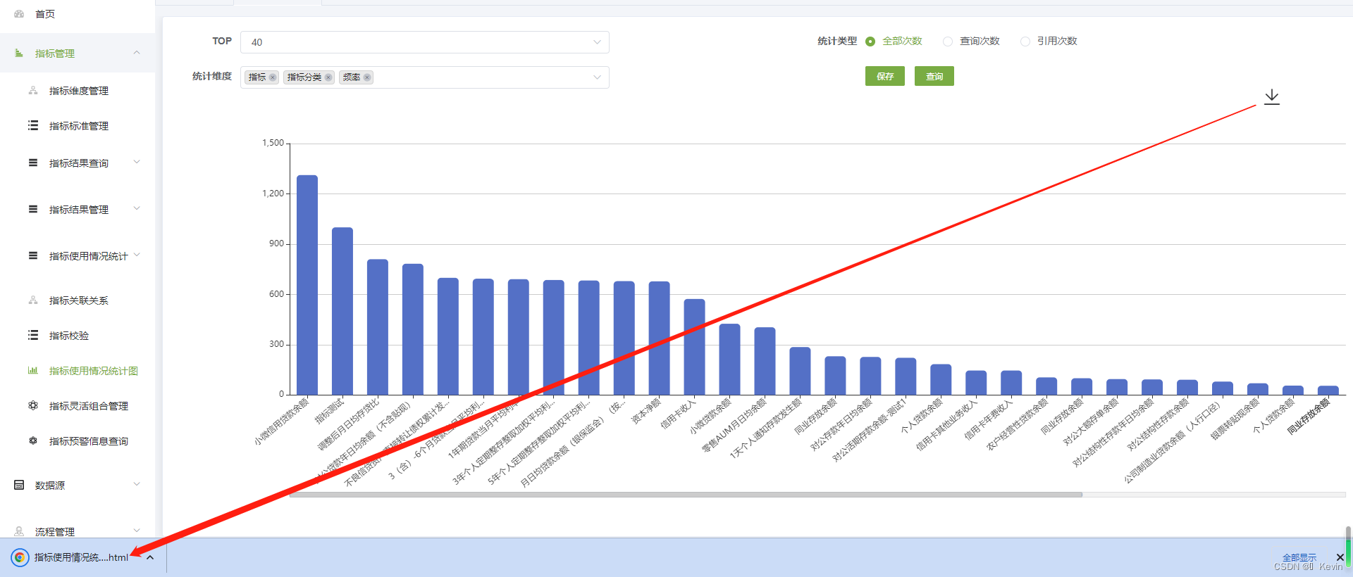This screenshot has width=1353, height=577.
Task: Select the 引用次数 radio option
Action: pyautogui.click(x=1025, y=42)
